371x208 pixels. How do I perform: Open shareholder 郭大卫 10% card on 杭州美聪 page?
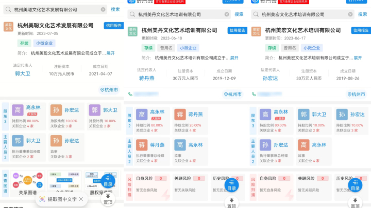[x=105, y=117]
